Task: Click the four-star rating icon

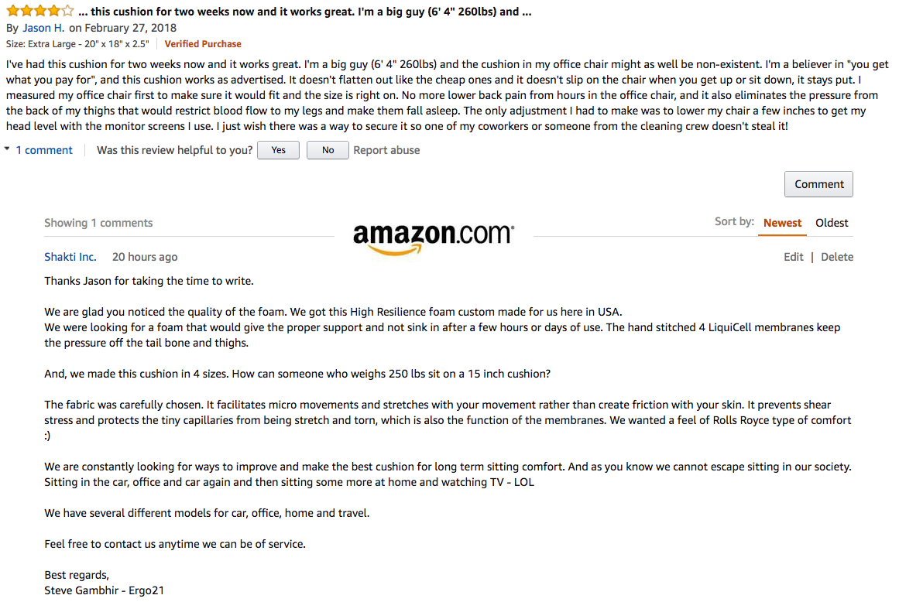Action: 40,11
